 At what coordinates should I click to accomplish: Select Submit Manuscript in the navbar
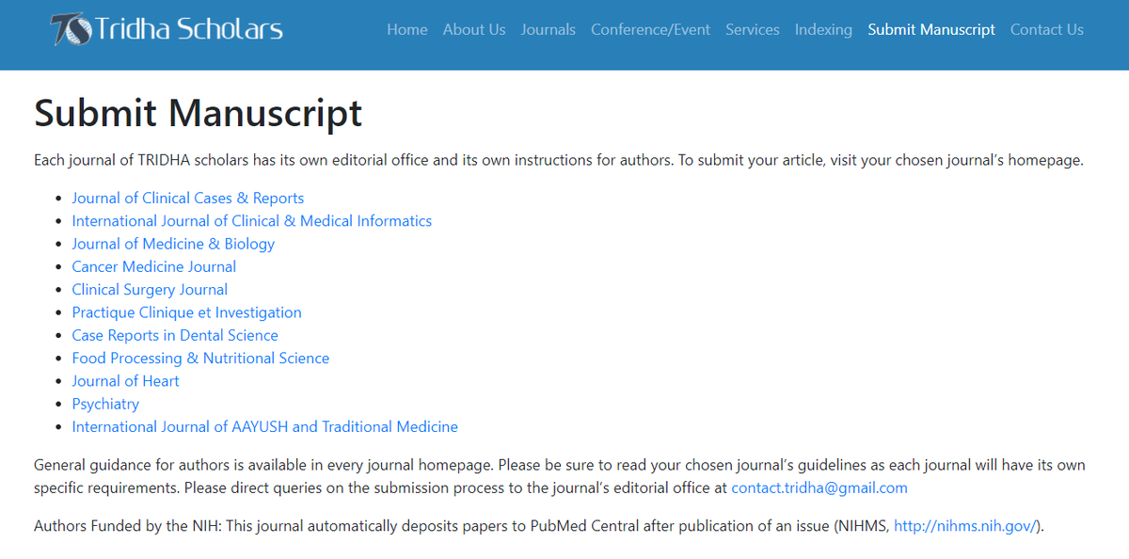click(x=931, y=29)
